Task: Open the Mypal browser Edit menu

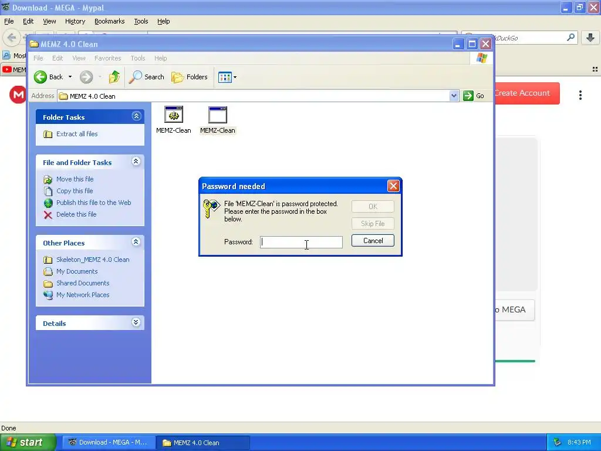Action: [28, 22]
